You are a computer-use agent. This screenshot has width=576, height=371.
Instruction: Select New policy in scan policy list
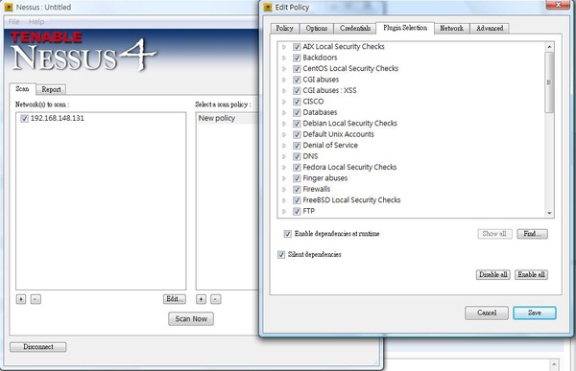(x=217, y=118)
